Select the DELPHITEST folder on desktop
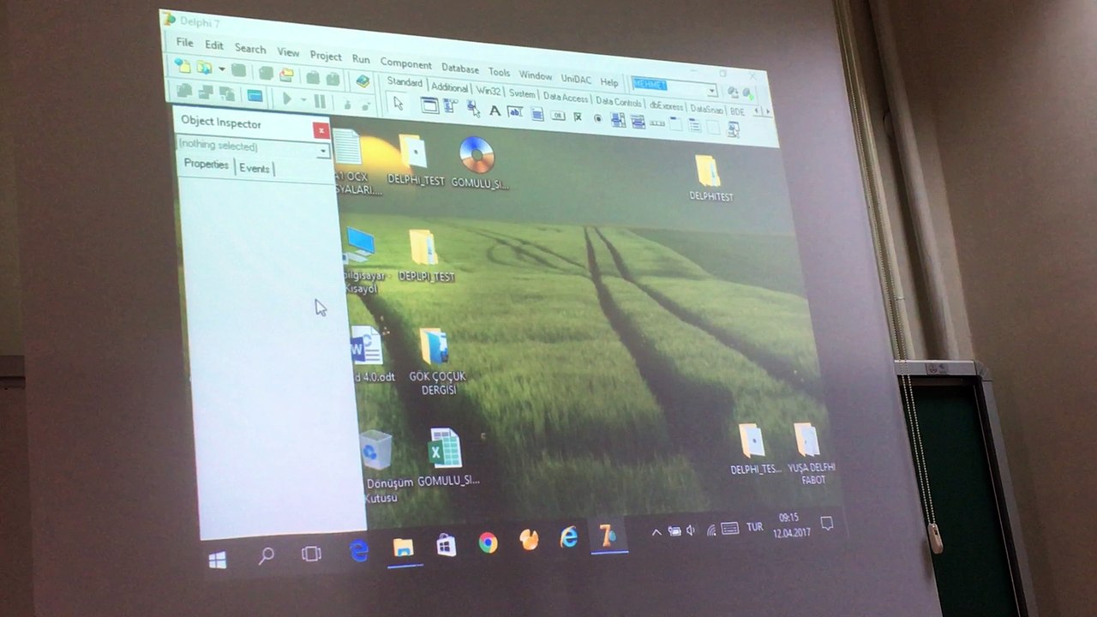1097x617 pixels. 710,177
